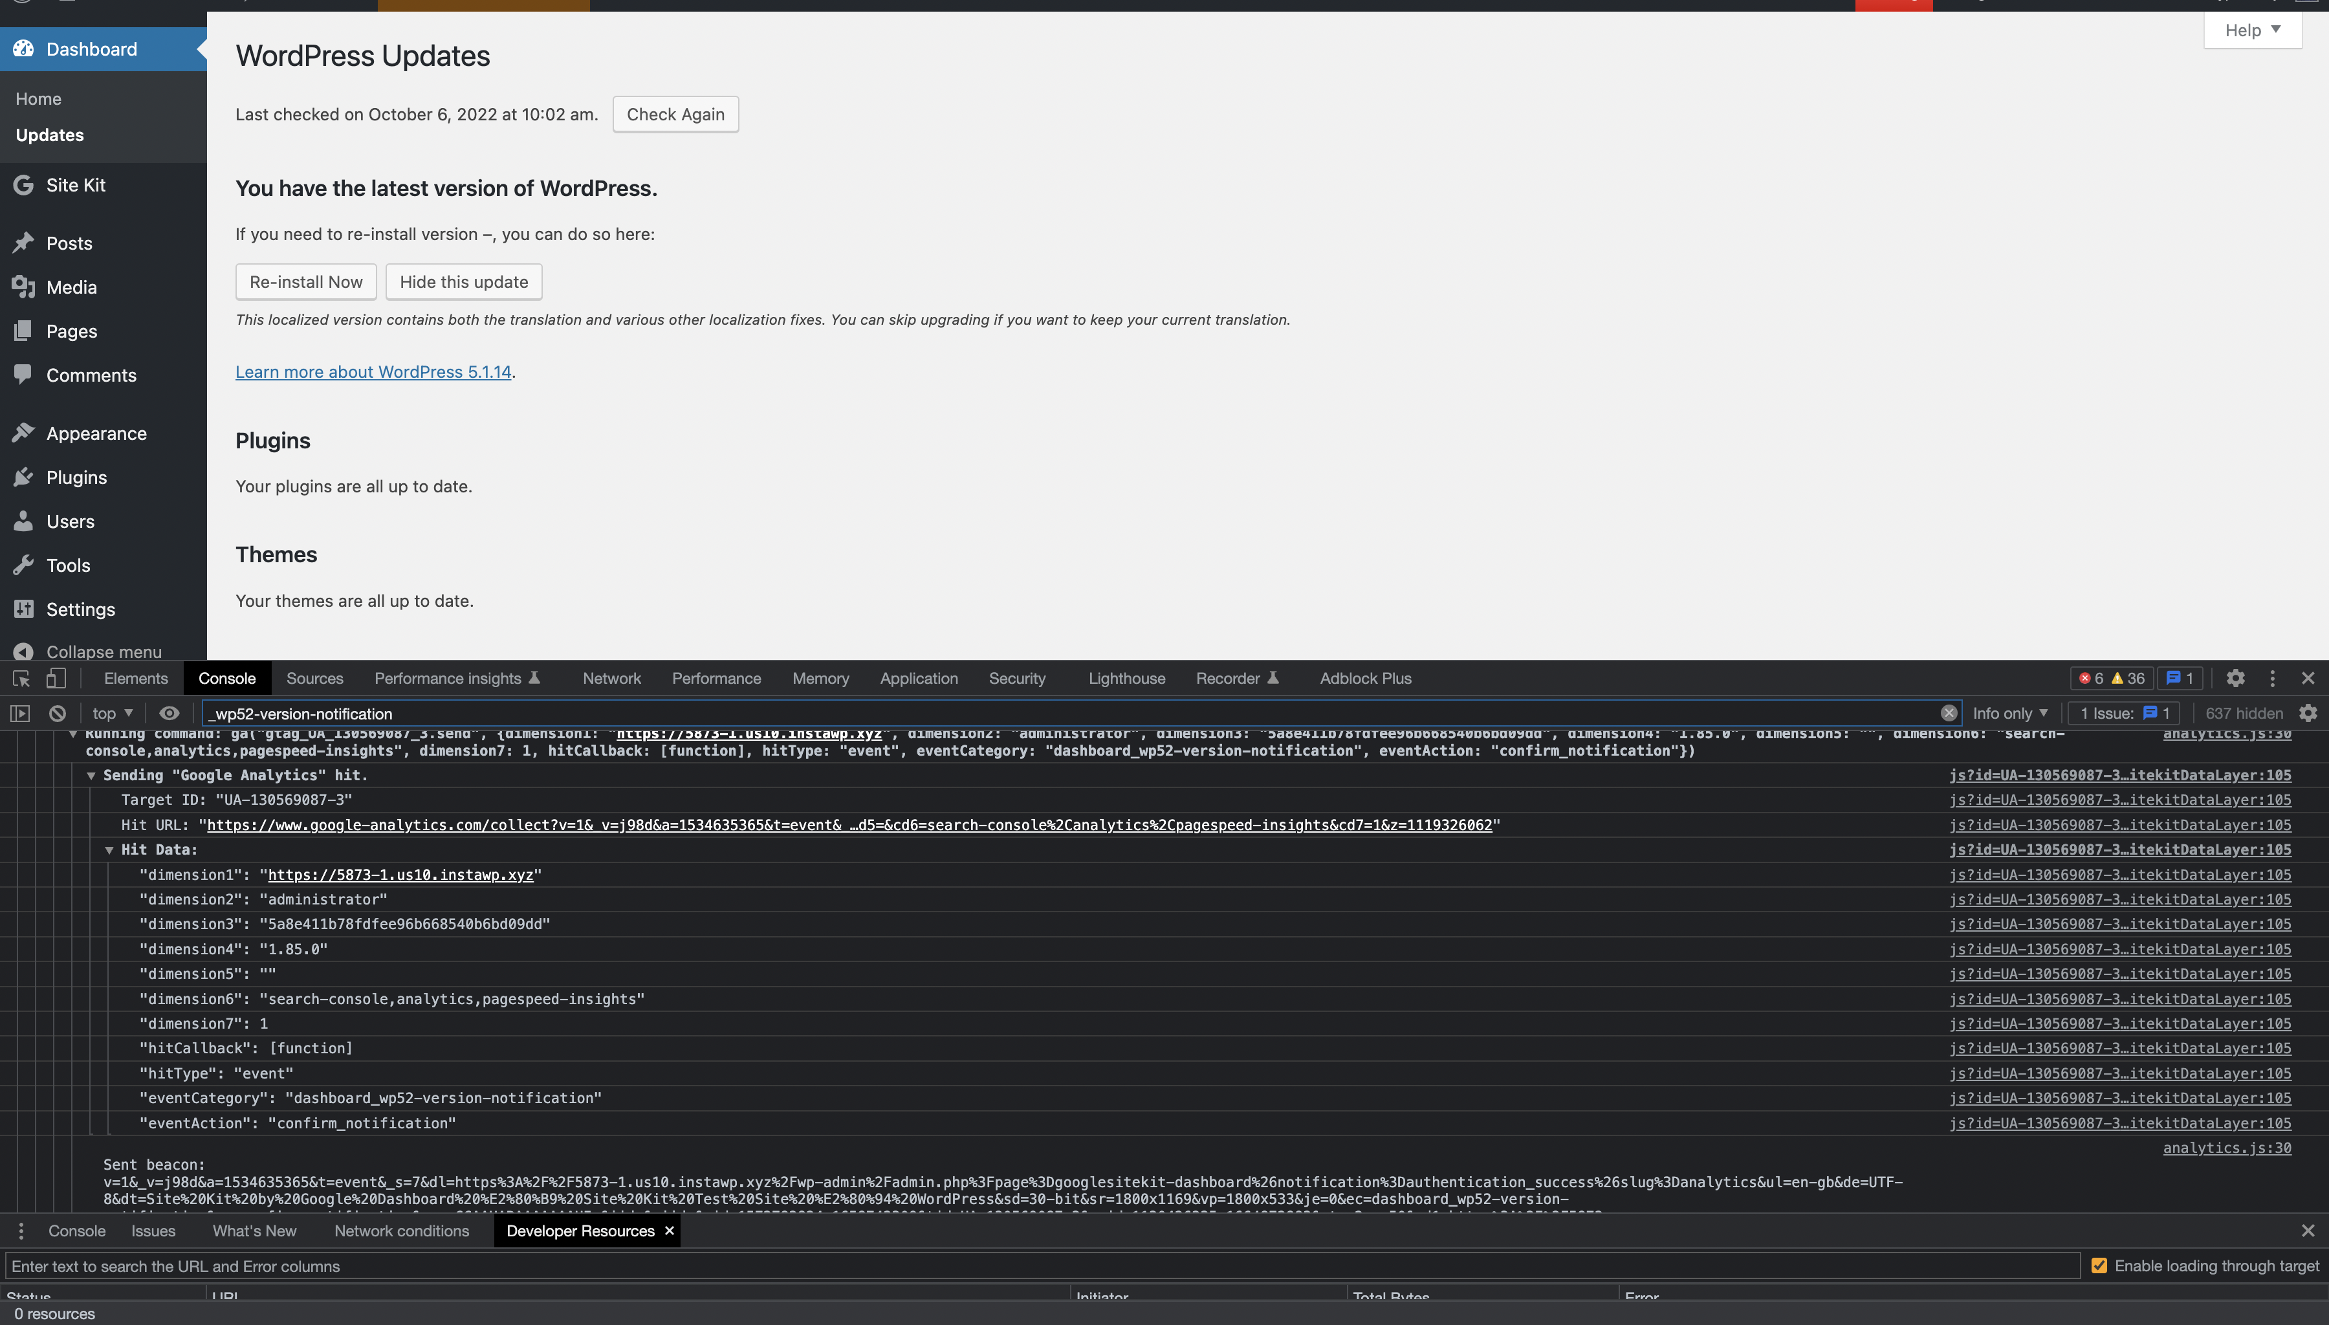The height and width of the screenshot is (1325, 2329).
Task: Clear the console filter with the x icon
Action: pos(1949,712)
